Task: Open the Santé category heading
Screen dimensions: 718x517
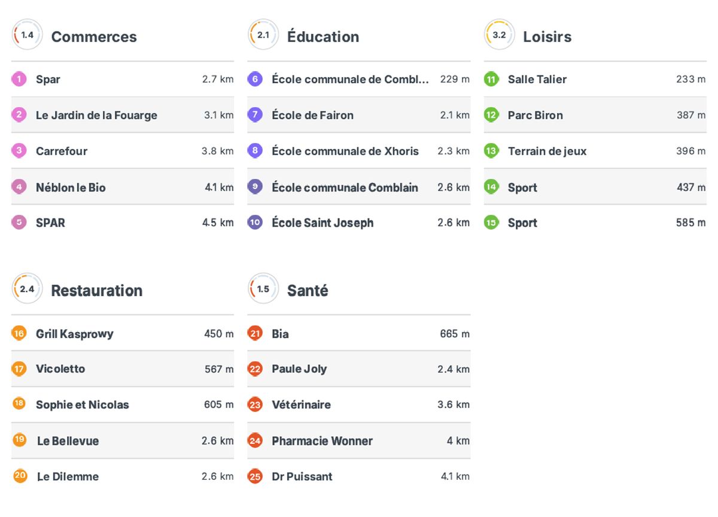Action: [308, 291]
